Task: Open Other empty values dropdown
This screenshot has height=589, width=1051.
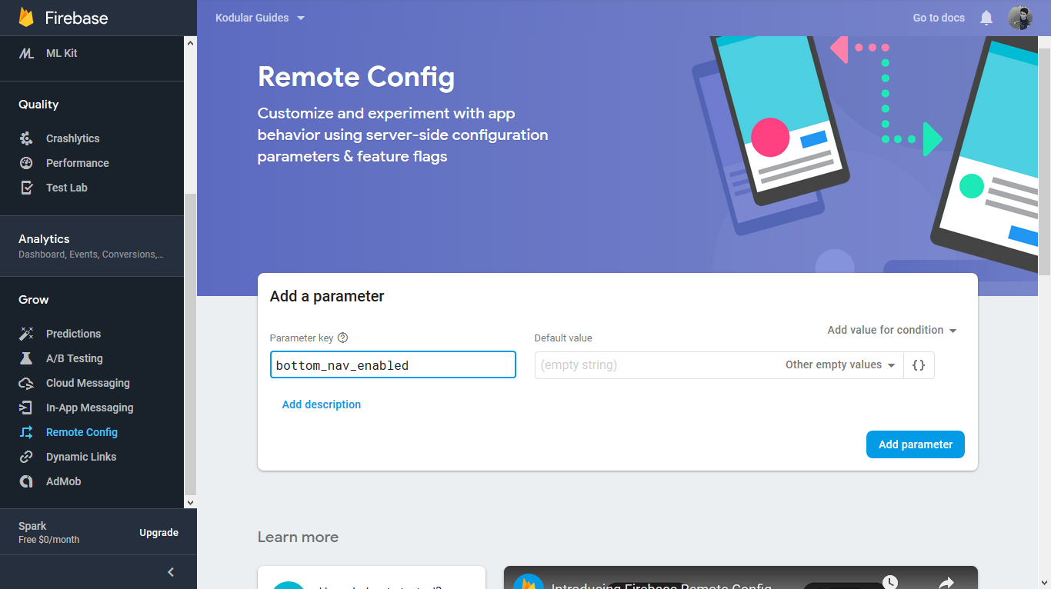Action: point(841,365)
